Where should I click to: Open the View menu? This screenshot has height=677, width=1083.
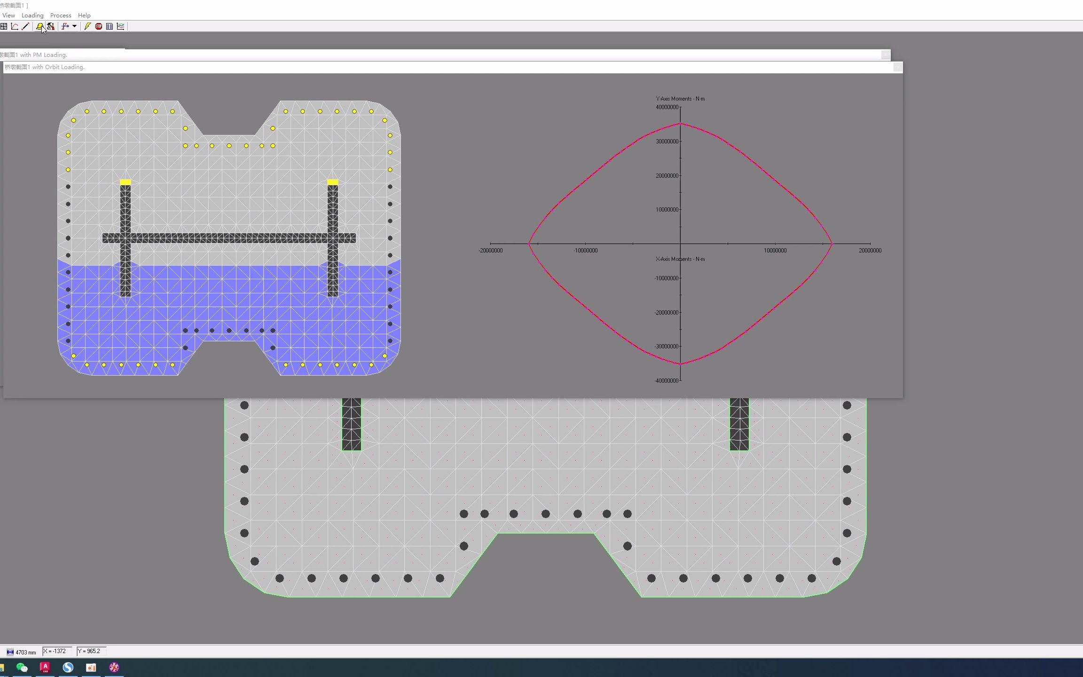coord(8,16)
